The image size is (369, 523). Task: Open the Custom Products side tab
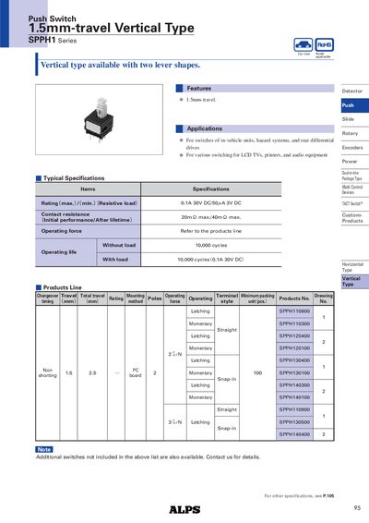tap(354, 218)
